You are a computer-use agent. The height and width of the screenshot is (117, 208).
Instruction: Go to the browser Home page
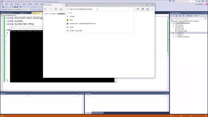(x=61, y=9)
